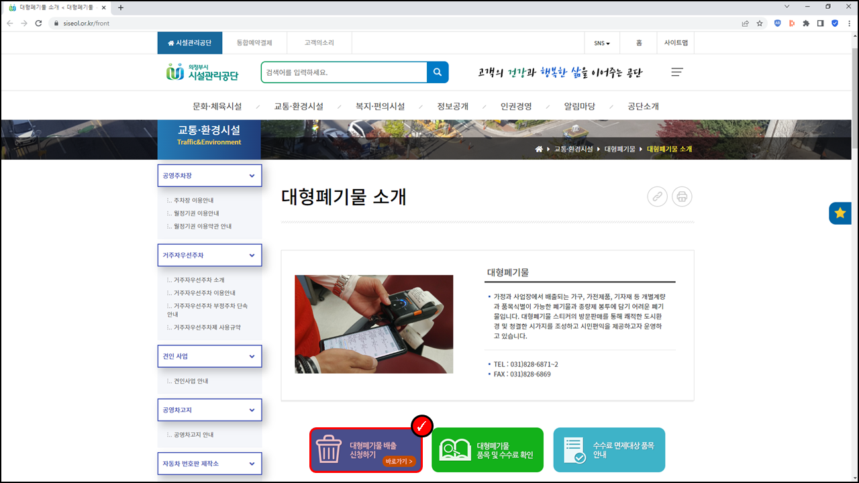The width and height of the screenshot is (859, 483).
Task: Open 거주자우선주차 부정주차 단속 안내
Action: pyautogui.click(x=207, y=310)
